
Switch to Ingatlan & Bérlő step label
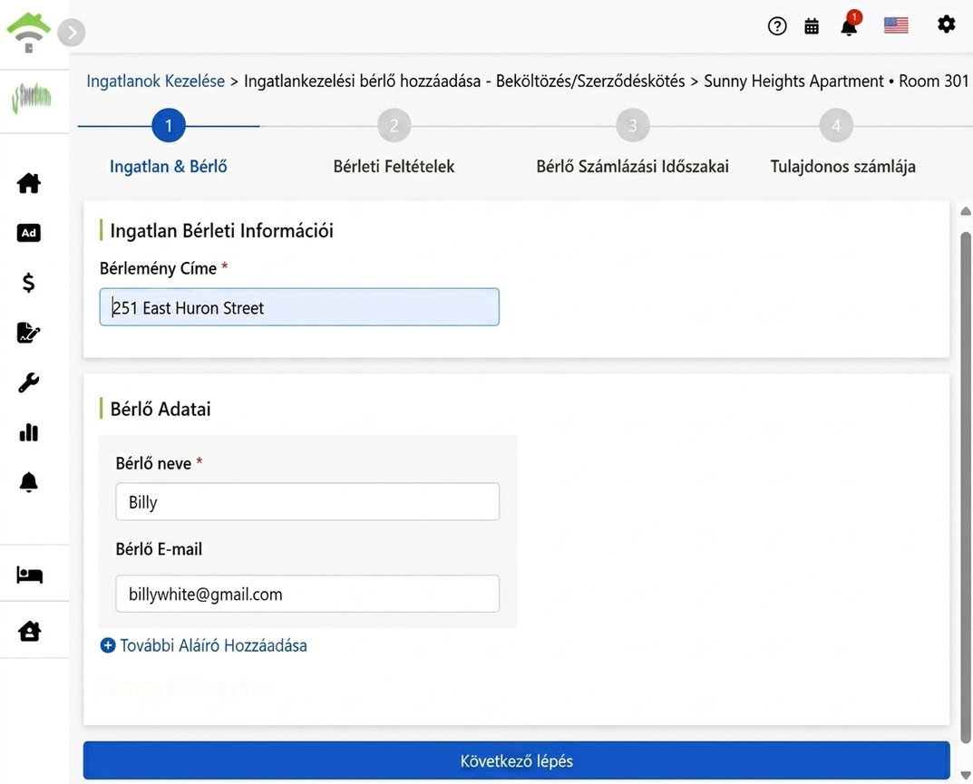click(168, 166)
